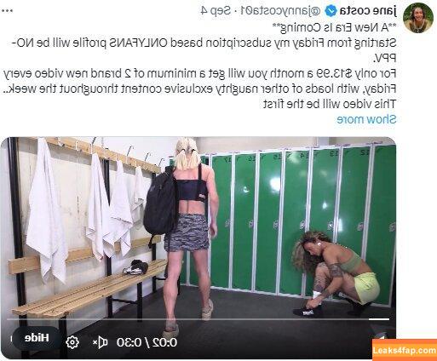
Task: Unmute the video with the speaker icon
Action: point(100,342)
